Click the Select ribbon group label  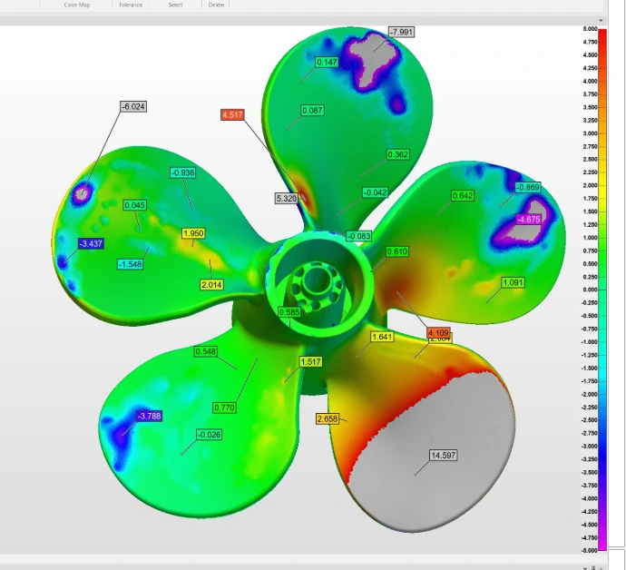click(175, 5)
